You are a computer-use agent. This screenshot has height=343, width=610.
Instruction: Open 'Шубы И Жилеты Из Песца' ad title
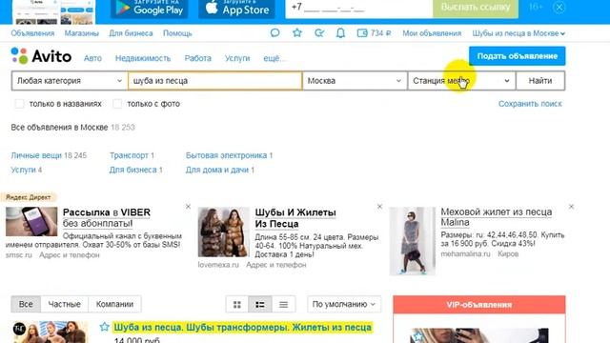[295, 218]
